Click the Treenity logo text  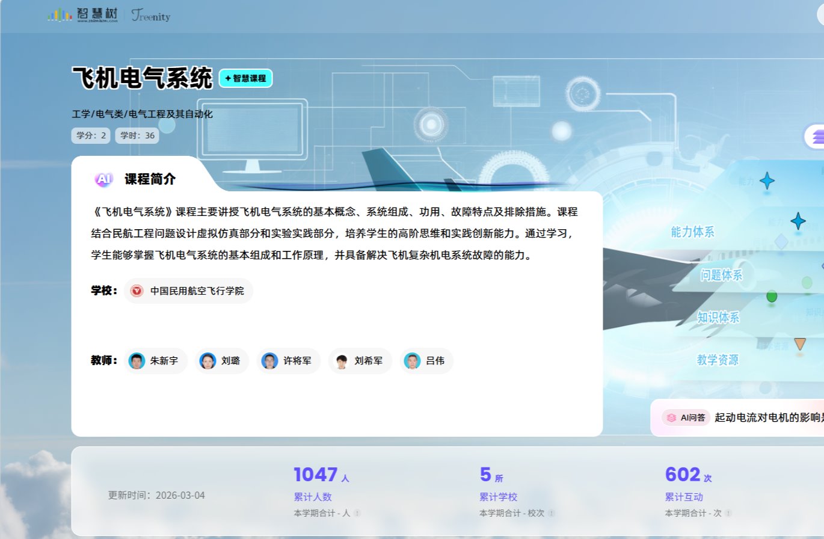tap(151, 16)
